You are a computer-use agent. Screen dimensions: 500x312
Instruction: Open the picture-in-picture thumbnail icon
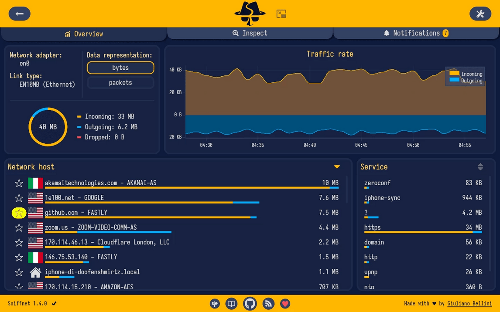[x=281, y=14]
